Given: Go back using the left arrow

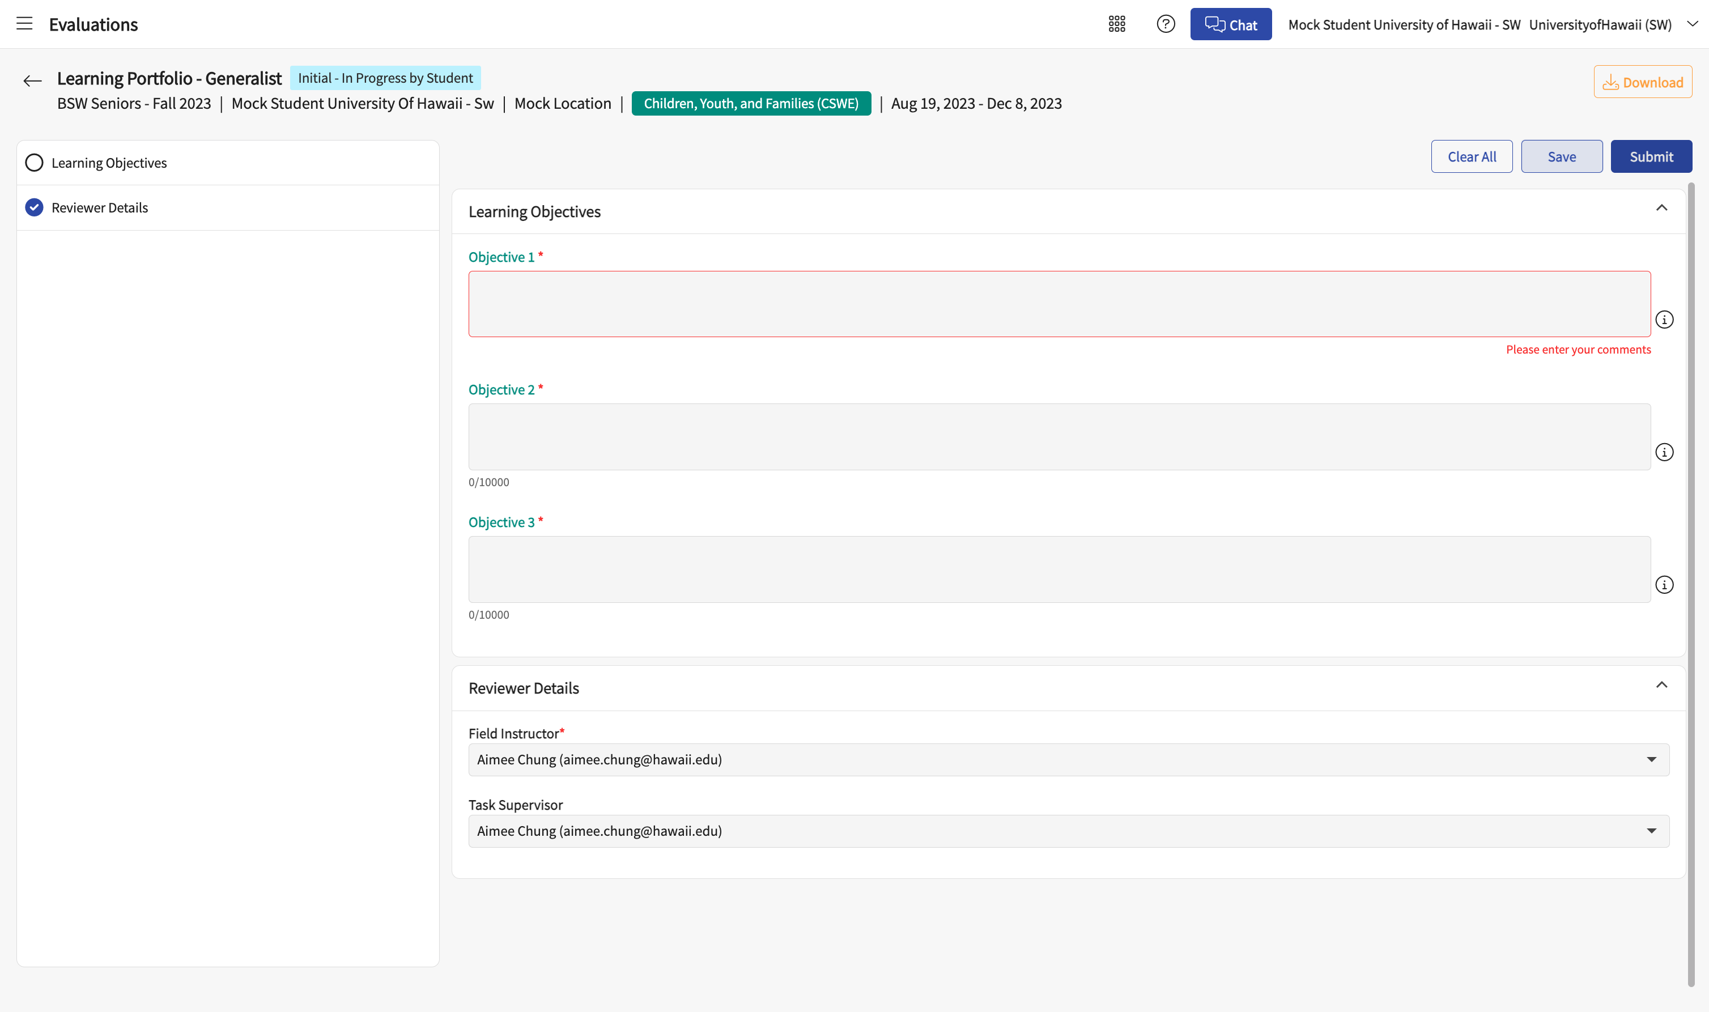Looking at the screenshot, I should click(x=32, y=81).
